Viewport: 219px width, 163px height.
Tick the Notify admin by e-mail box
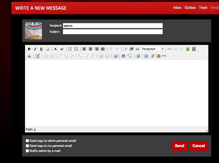click(x=27, y=151)
